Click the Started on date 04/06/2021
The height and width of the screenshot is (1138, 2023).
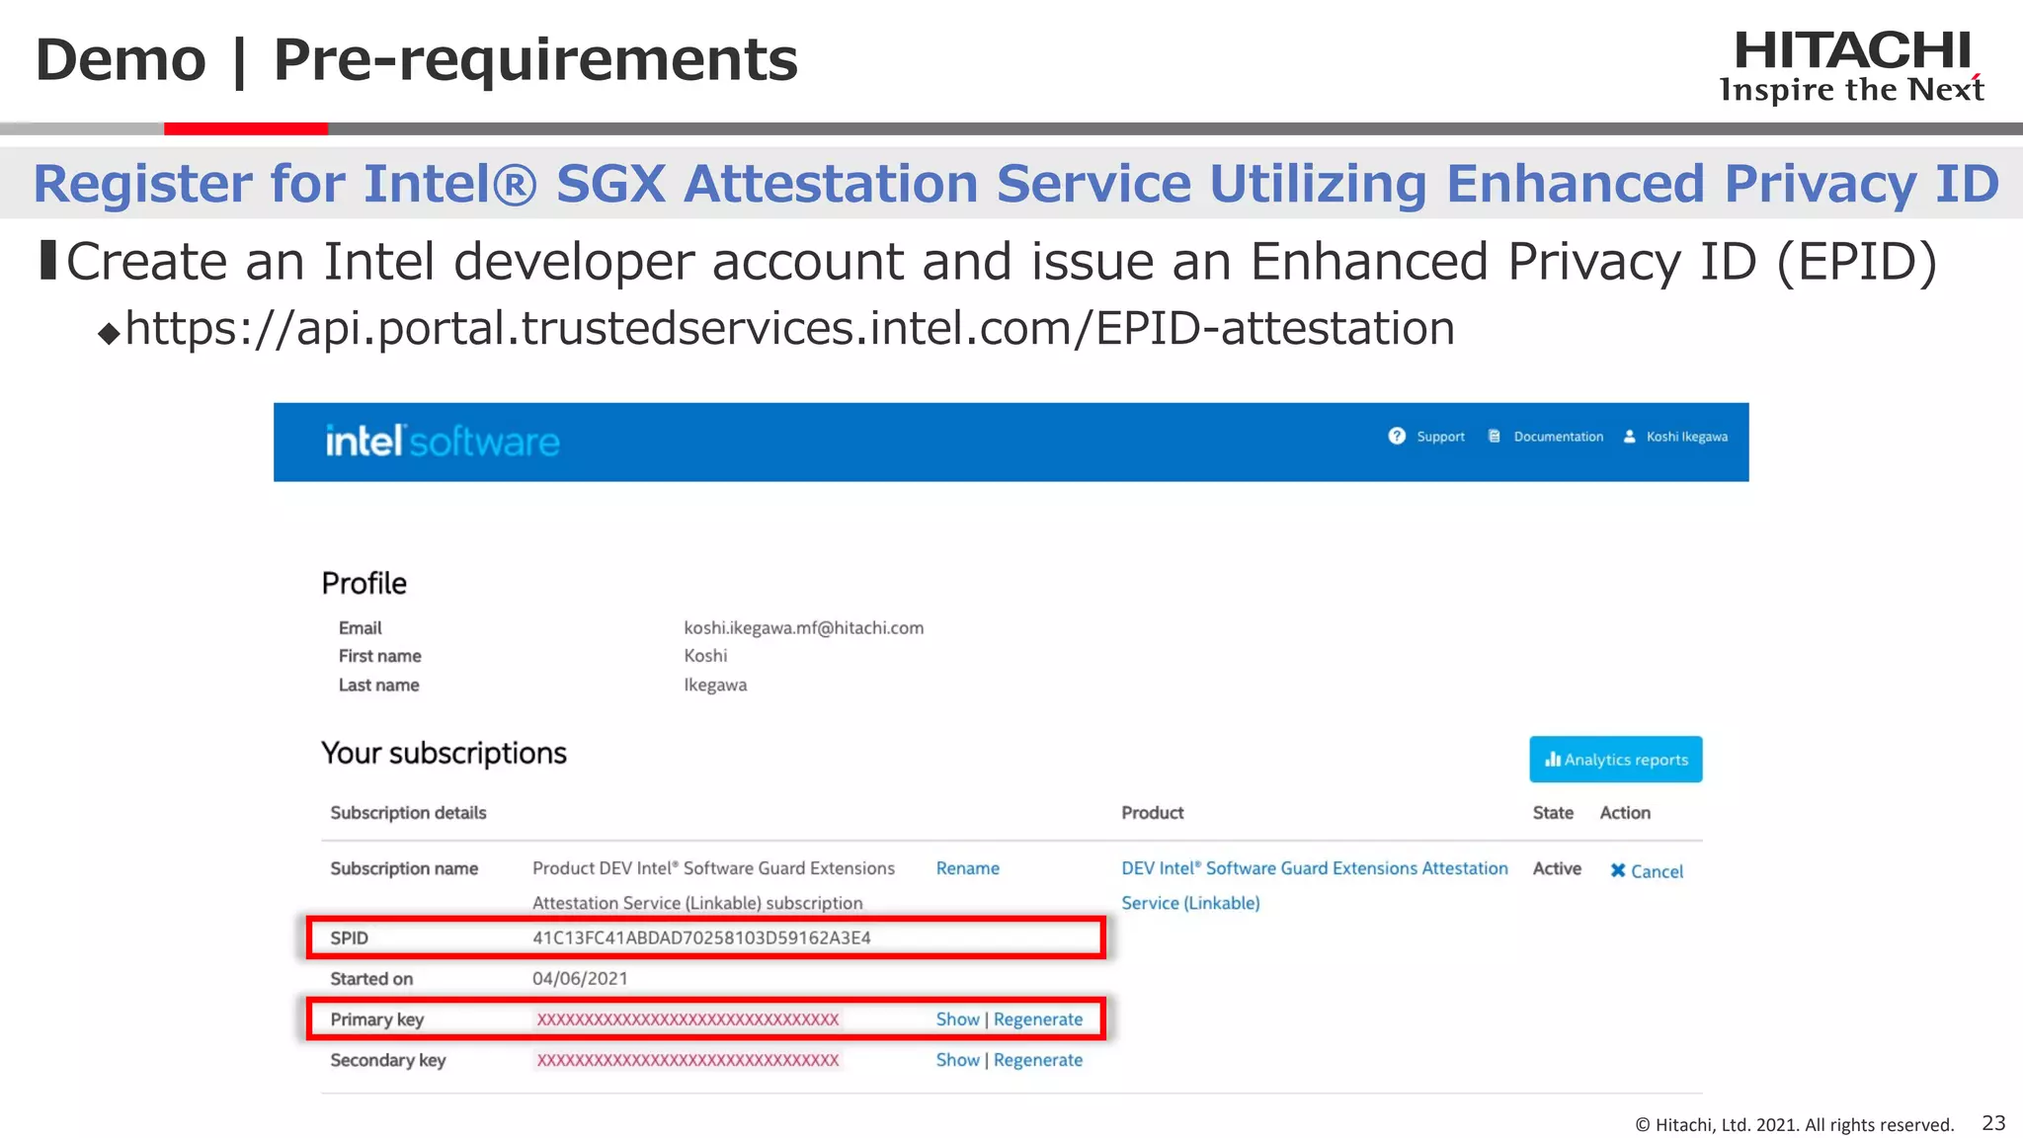tap(580, 979)
